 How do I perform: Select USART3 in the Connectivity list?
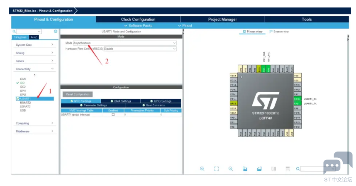pyautogui.click(x=25, y=107)
